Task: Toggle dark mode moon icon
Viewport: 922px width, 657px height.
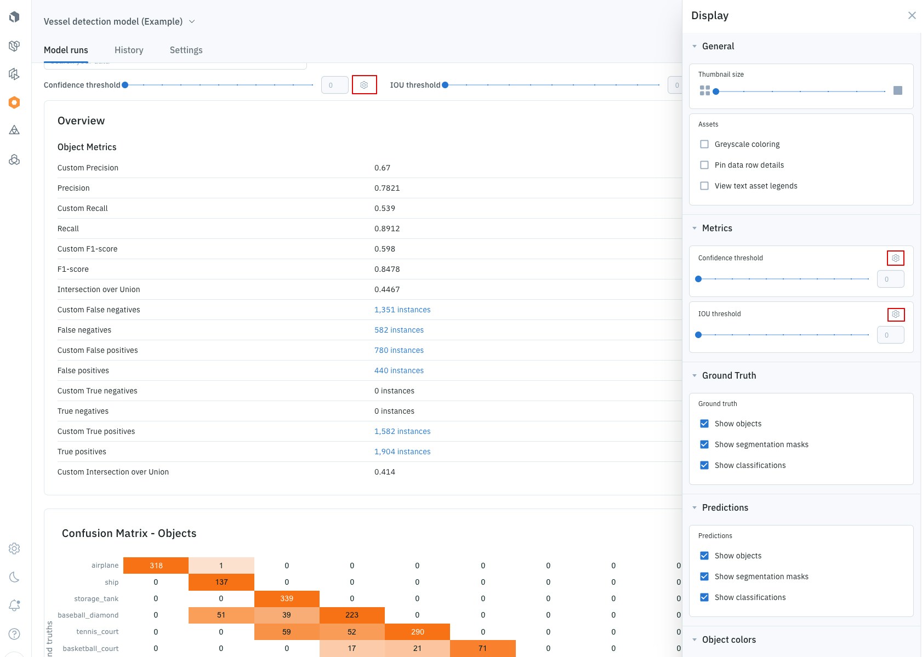Action: tap(15, 577)
